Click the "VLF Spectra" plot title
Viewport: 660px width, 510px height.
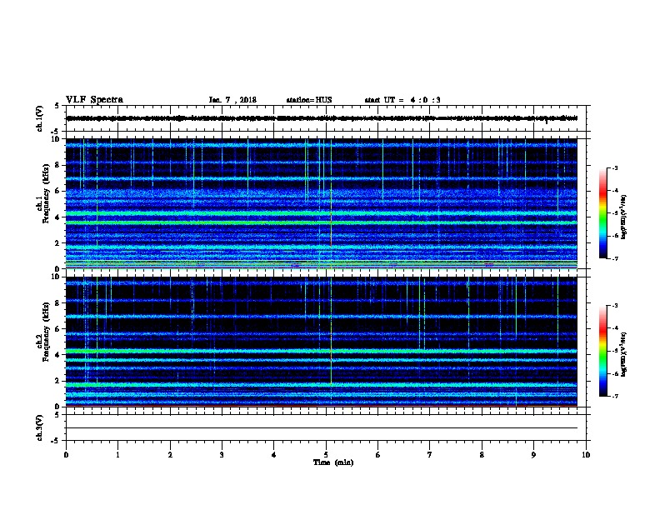coord(94,100)
